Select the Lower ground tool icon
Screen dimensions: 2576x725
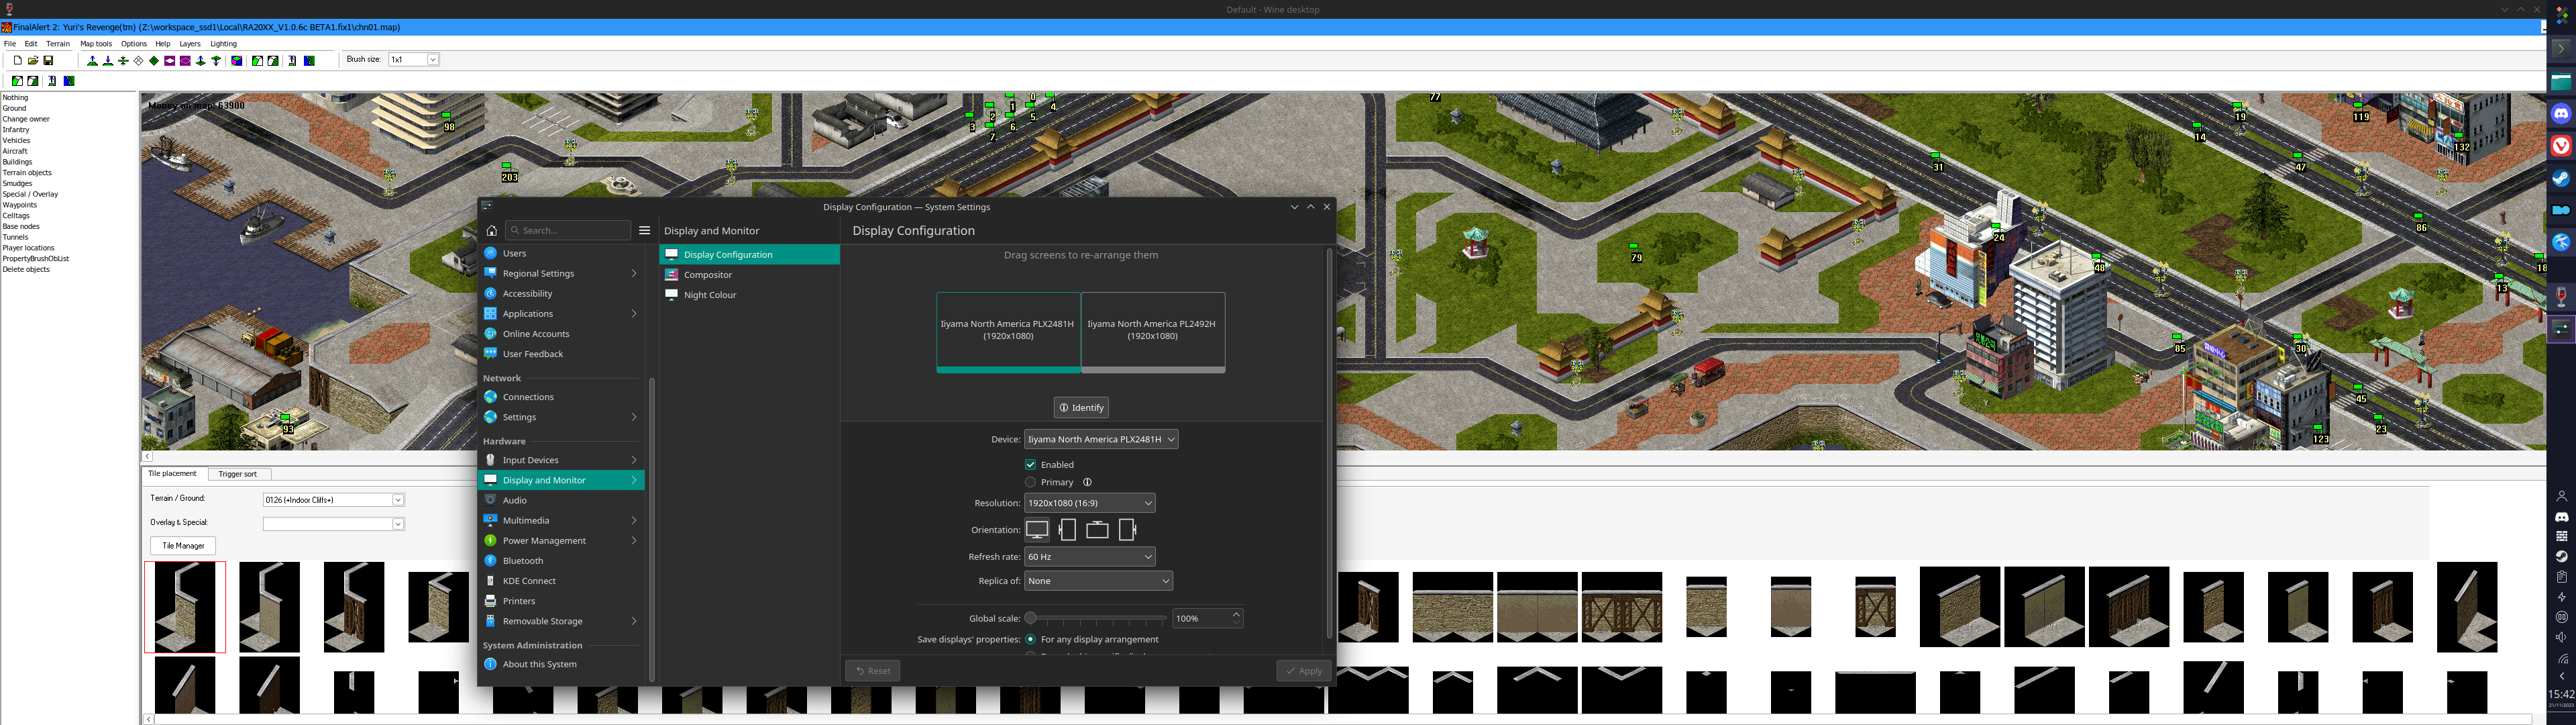tap(108, 61)
